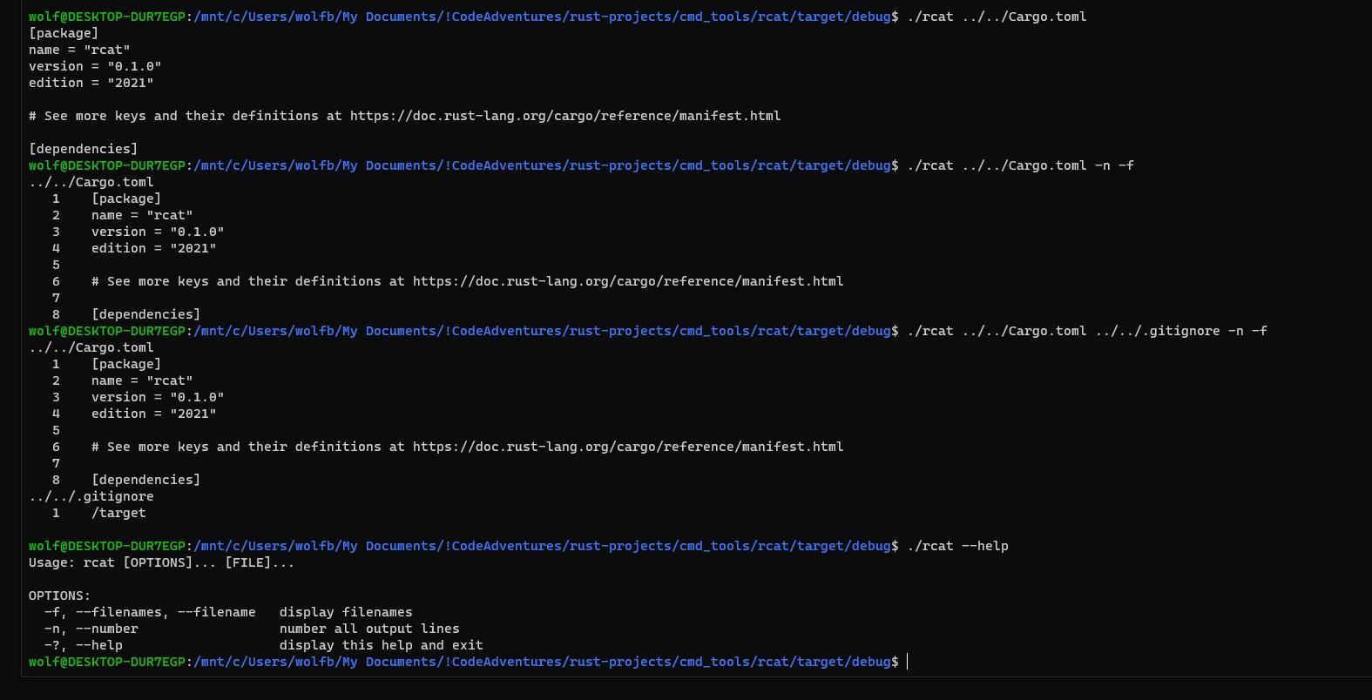Screen dimensions: 1372x700
Task: Click the OPTIONS: heading
Action: coord(59,596)
